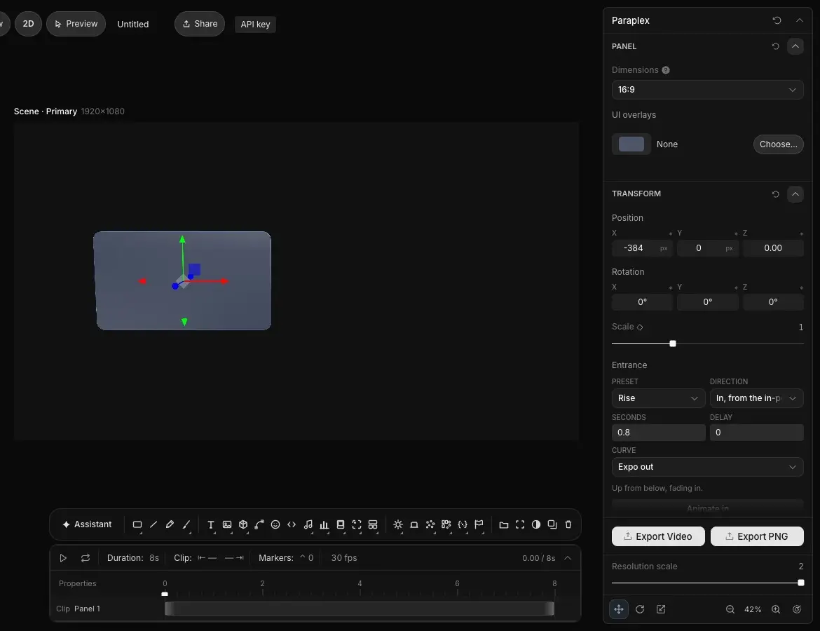820x631 pixels.
Task: Toggle the half-circle contrast icon
Action: (536, 524)
